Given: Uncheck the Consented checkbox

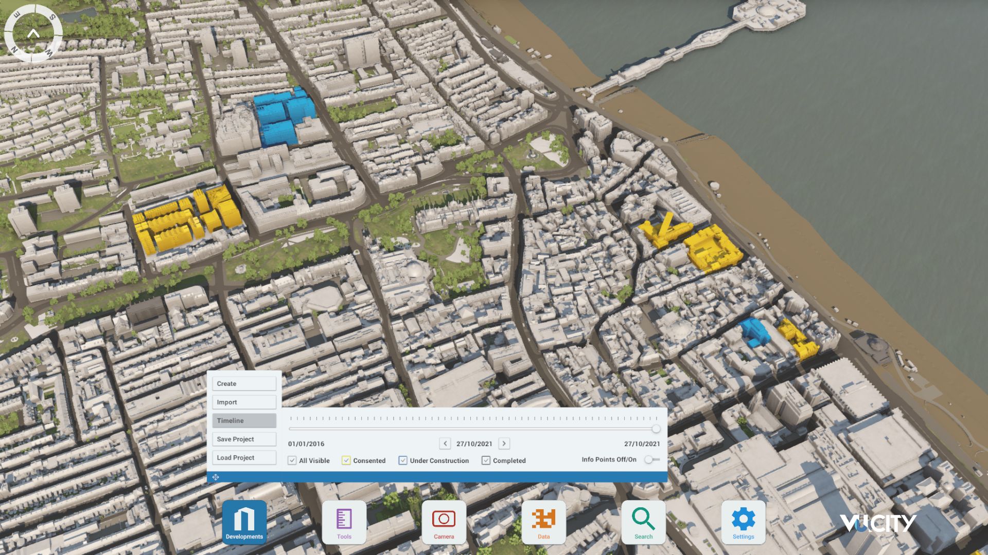Looking at the screenshot, I should [x=346, y=460].
